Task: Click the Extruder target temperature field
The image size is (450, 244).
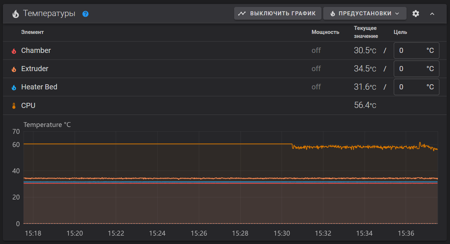Action: coord(416,69)
